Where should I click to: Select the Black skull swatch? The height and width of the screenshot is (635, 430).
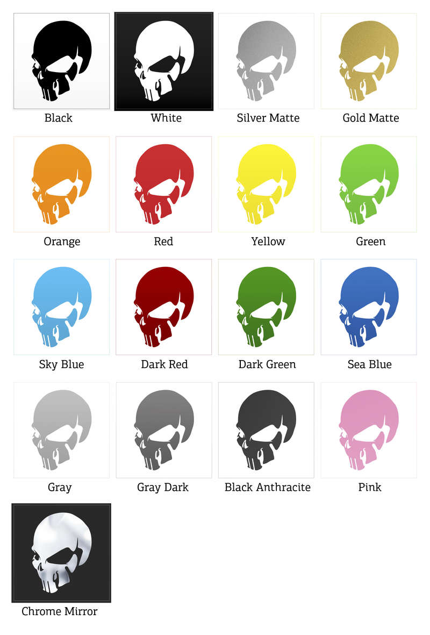click(x=61, y=61)
